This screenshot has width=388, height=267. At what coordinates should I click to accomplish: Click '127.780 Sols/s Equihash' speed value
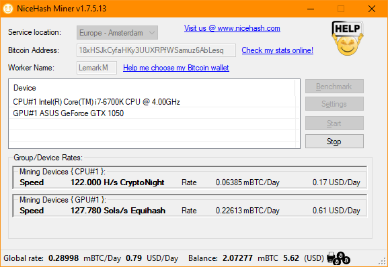point(118,211)
